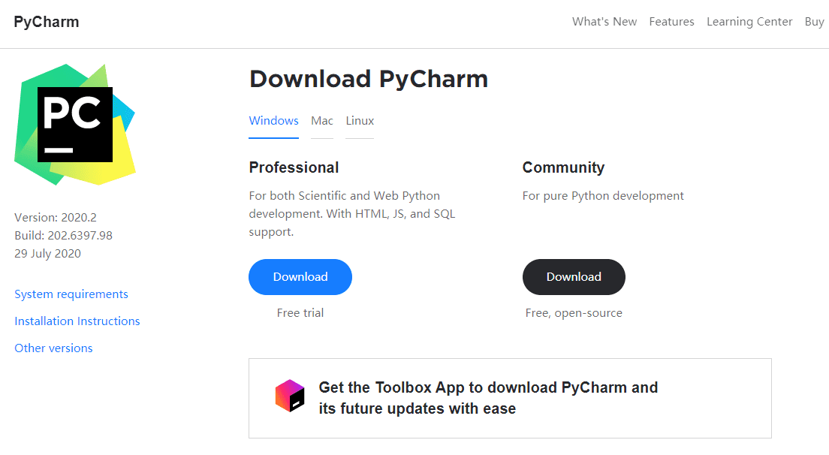Click the Community edition heading

563,167
